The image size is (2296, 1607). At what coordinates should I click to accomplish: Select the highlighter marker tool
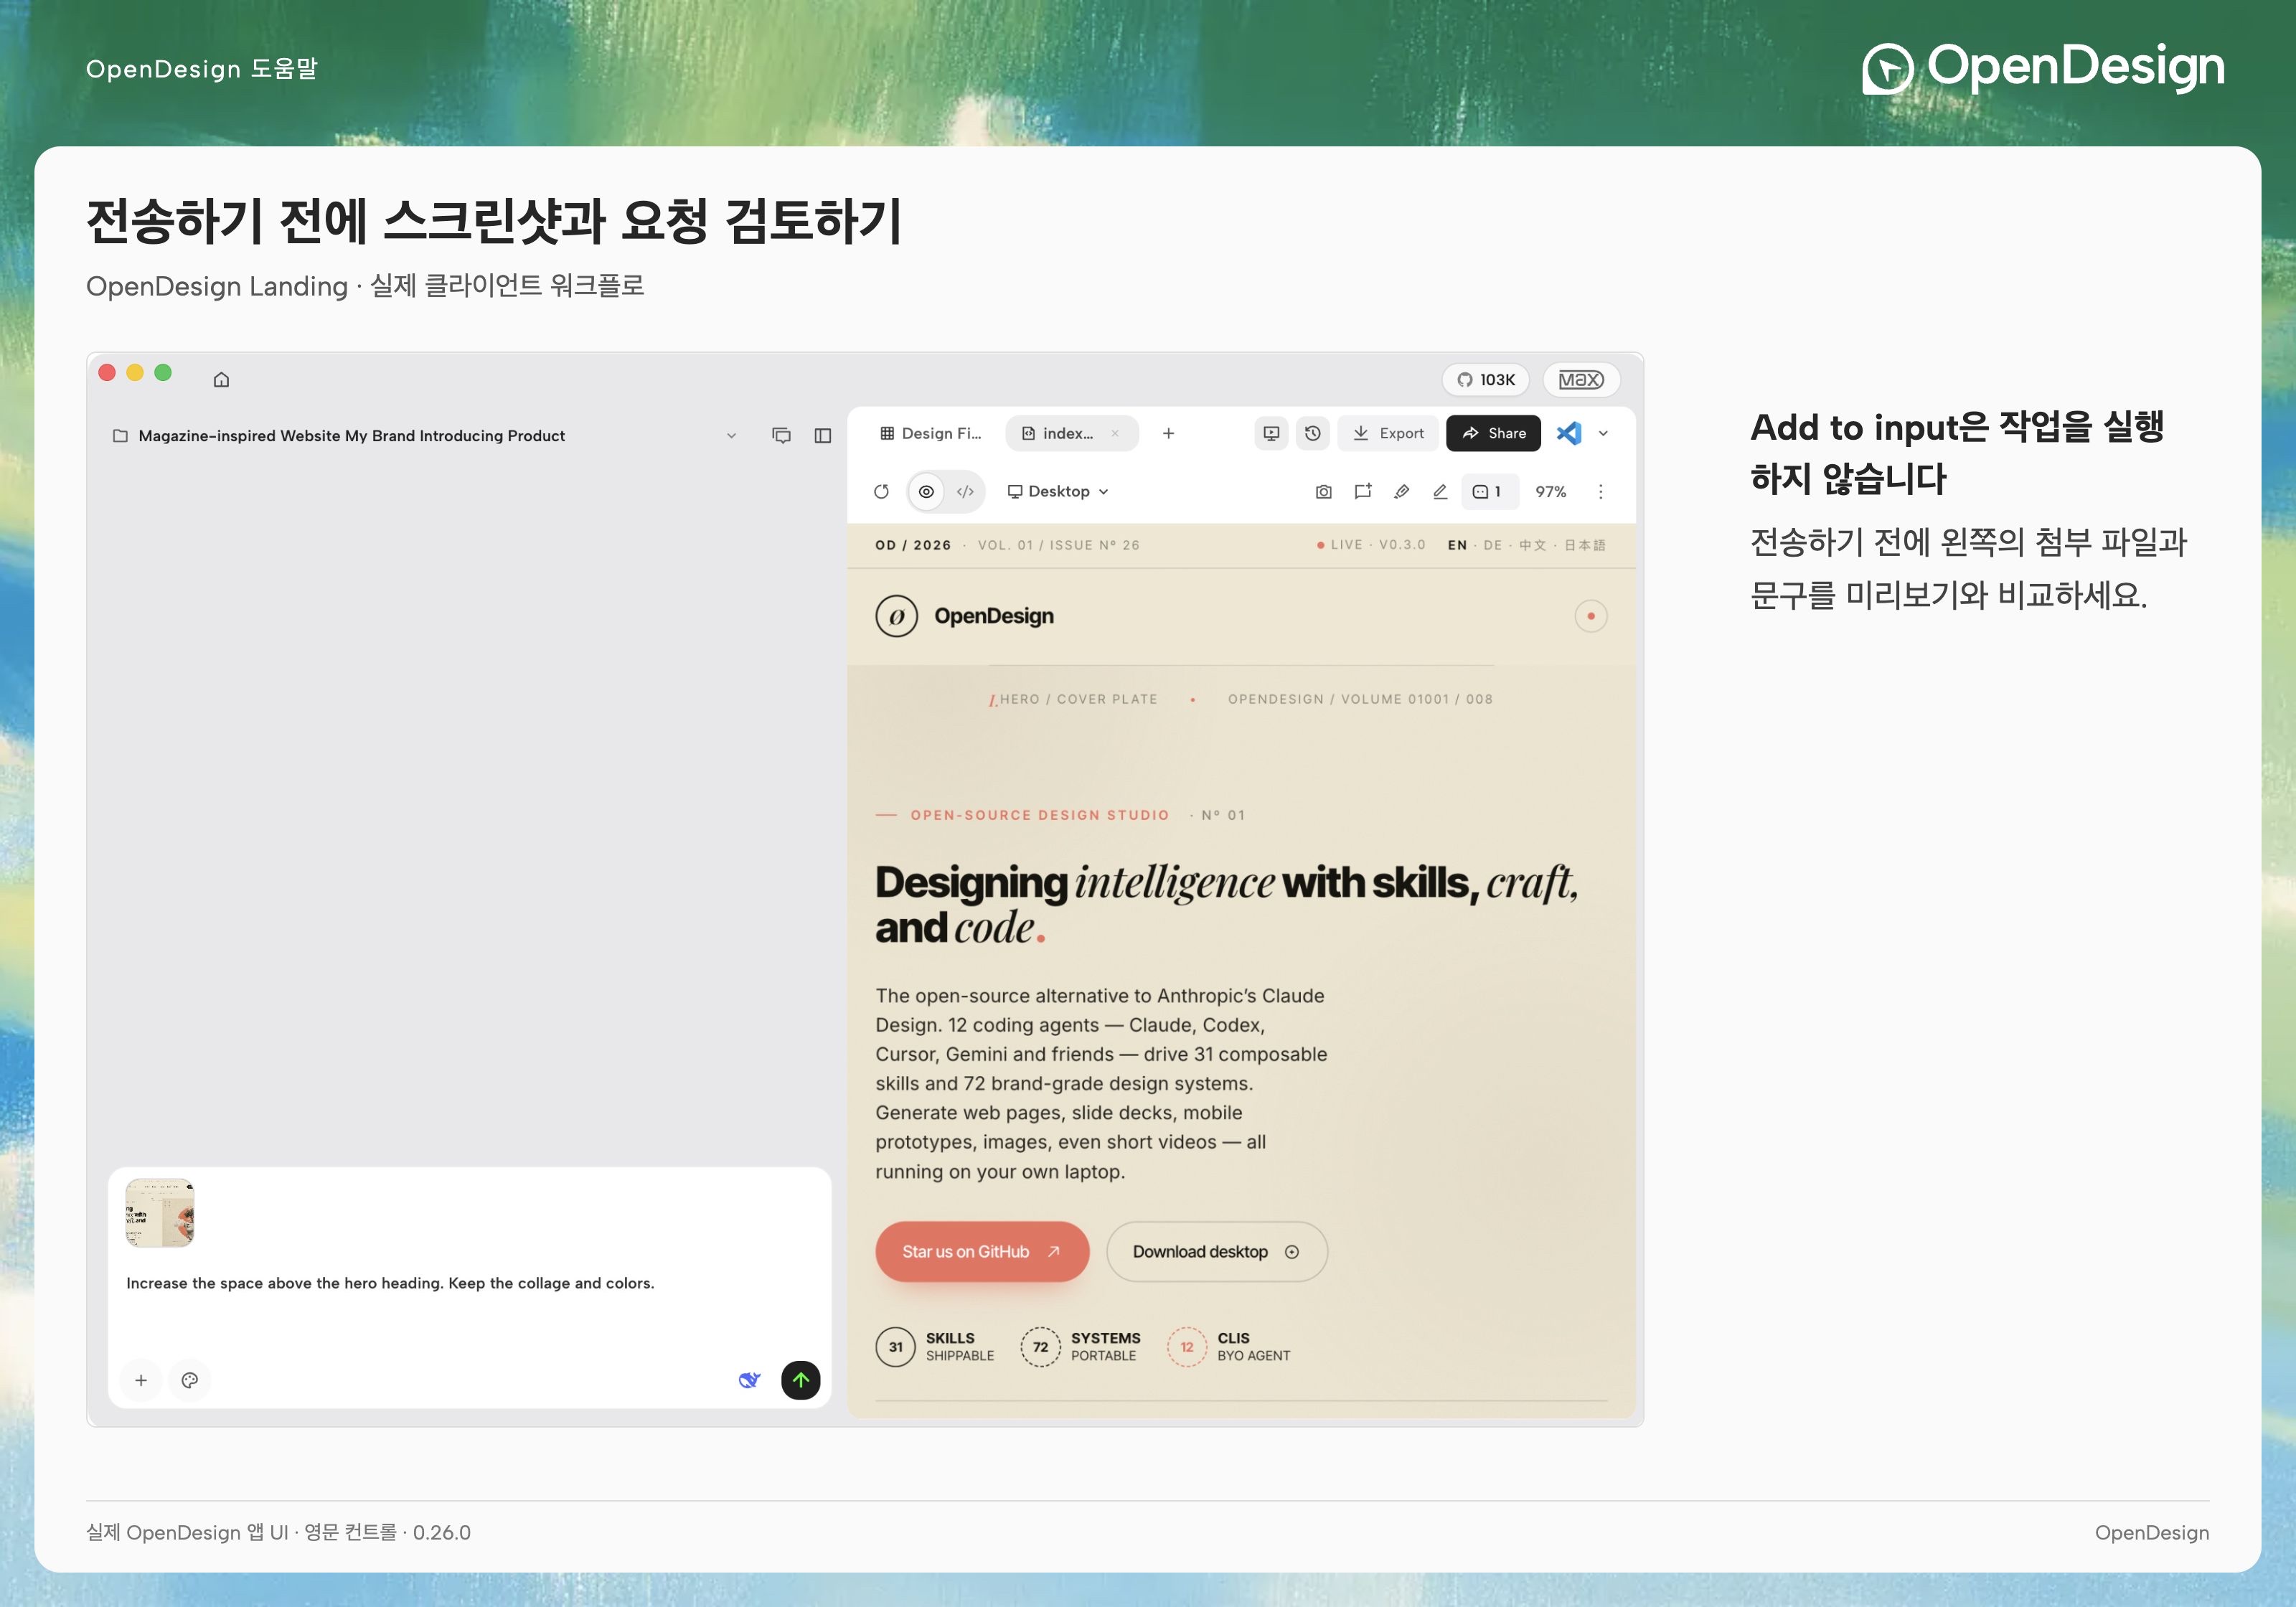point(1401,491)
